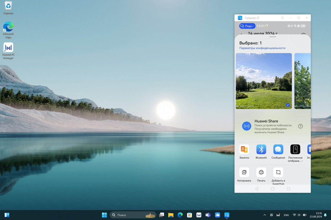Open Task View on the taskbar
The width and height of the screenshot is (331, 220).
[162, 215]
